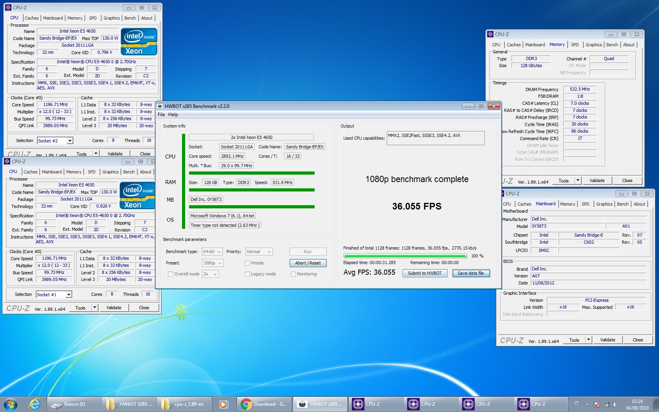Open the media player taskbar icon

(x=223, y=404)
